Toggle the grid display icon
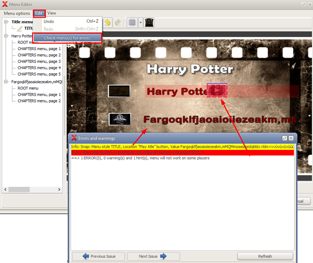The image size is (313, 263). pos(132,22)
